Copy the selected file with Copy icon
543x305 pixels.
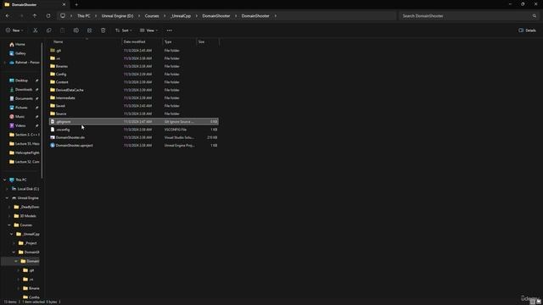(x=49, y=30)
